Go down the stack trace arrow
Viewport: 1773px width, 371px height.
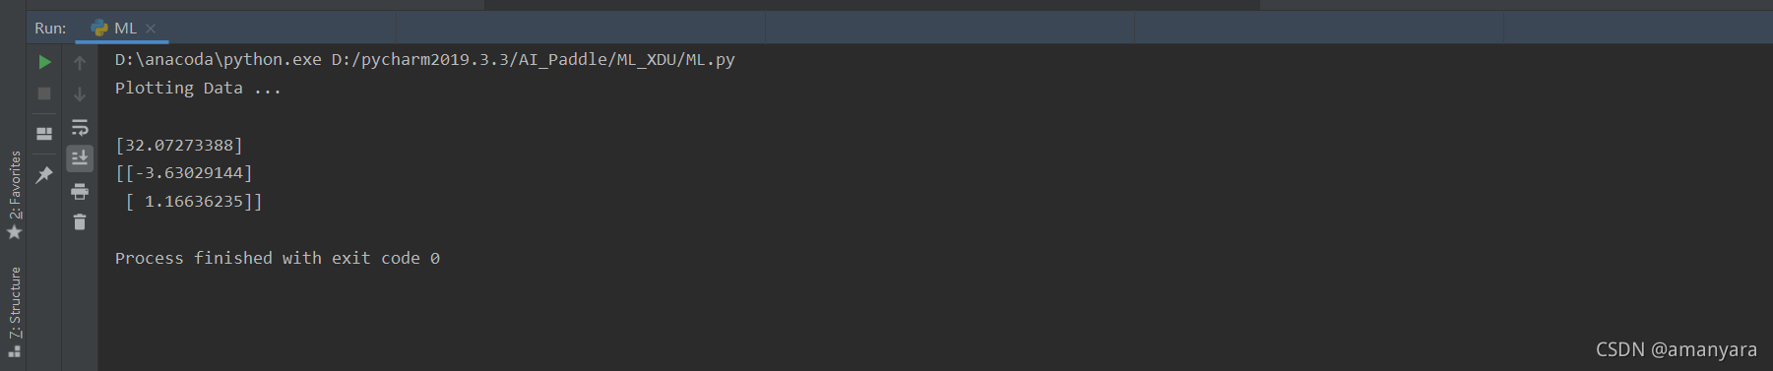80,93
